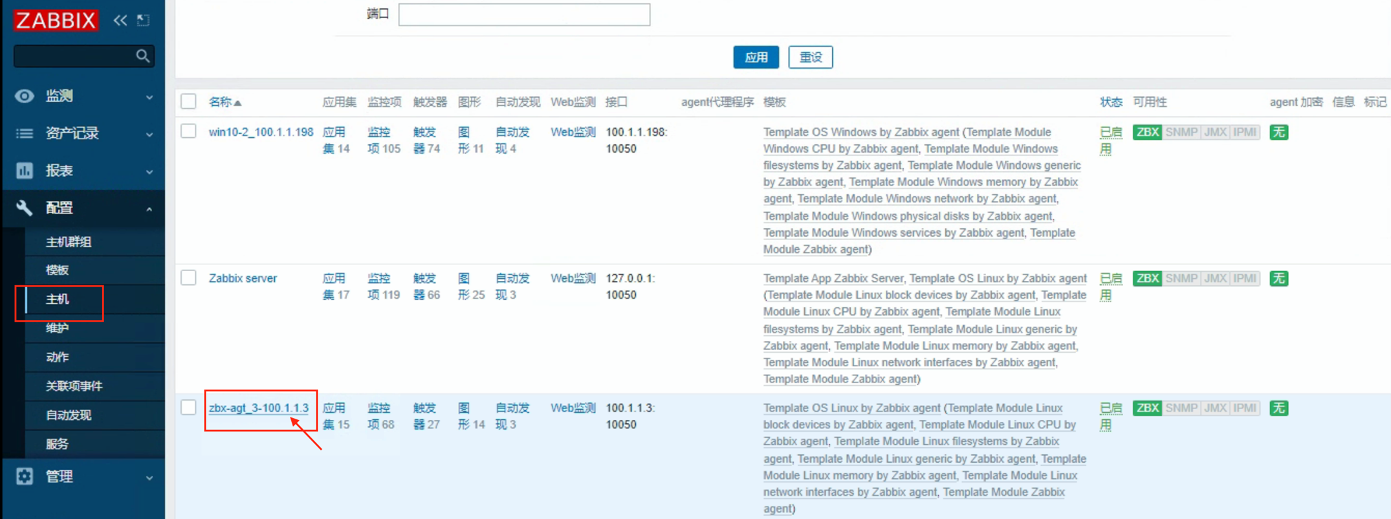The width and height of the screenshot is (1391, 519).
Task: Click ZBX availability badge for zbx-agt_3 host
Action: click(x=1147, y=408)
